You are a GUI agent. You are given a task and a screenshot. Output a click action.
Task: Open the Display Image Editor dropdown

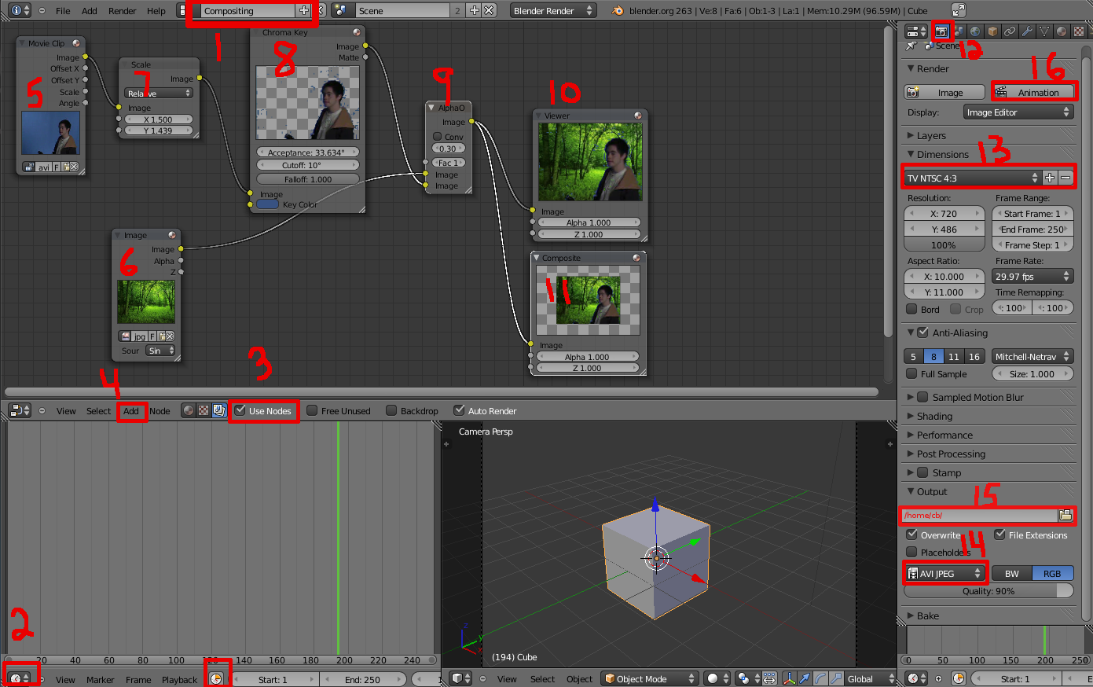coord(1018,112)
